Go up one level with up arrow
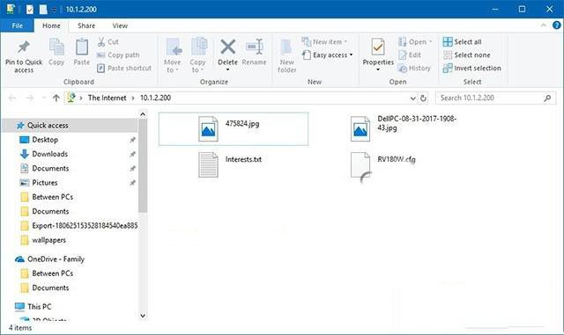 pyautogui.click(x=56, y=98)
